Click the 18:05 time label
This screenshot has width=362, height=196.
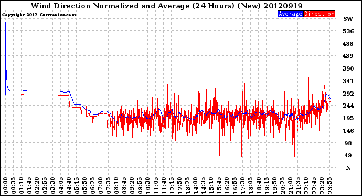click(x=250, y=186)
